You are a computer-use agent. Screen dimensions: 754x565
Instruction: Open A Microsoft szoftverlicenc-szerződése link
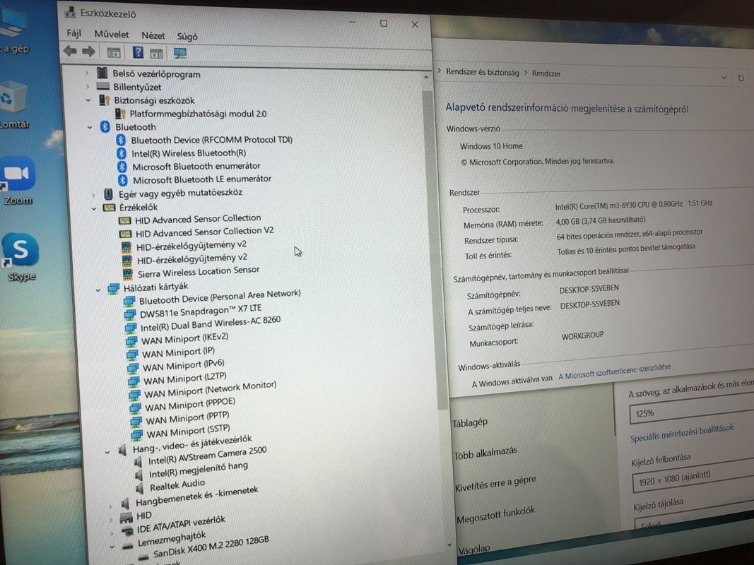click(614, 371)
